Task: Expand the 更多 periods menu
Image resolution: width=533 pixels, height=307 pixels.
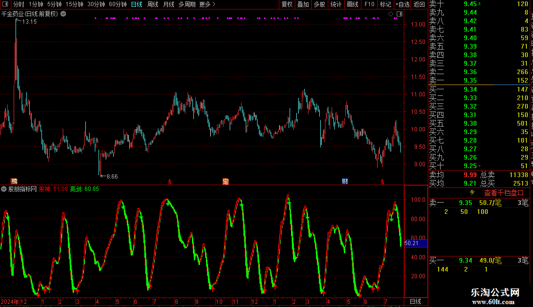Action: [x=208, y=4]
